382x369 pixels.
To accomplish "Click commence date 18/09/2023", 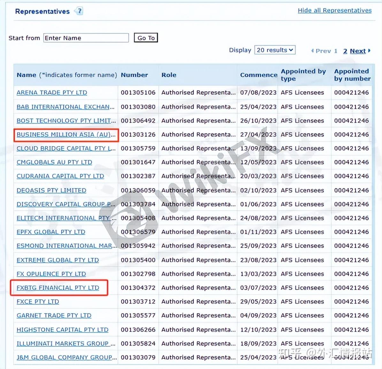I will coord(258,344).
